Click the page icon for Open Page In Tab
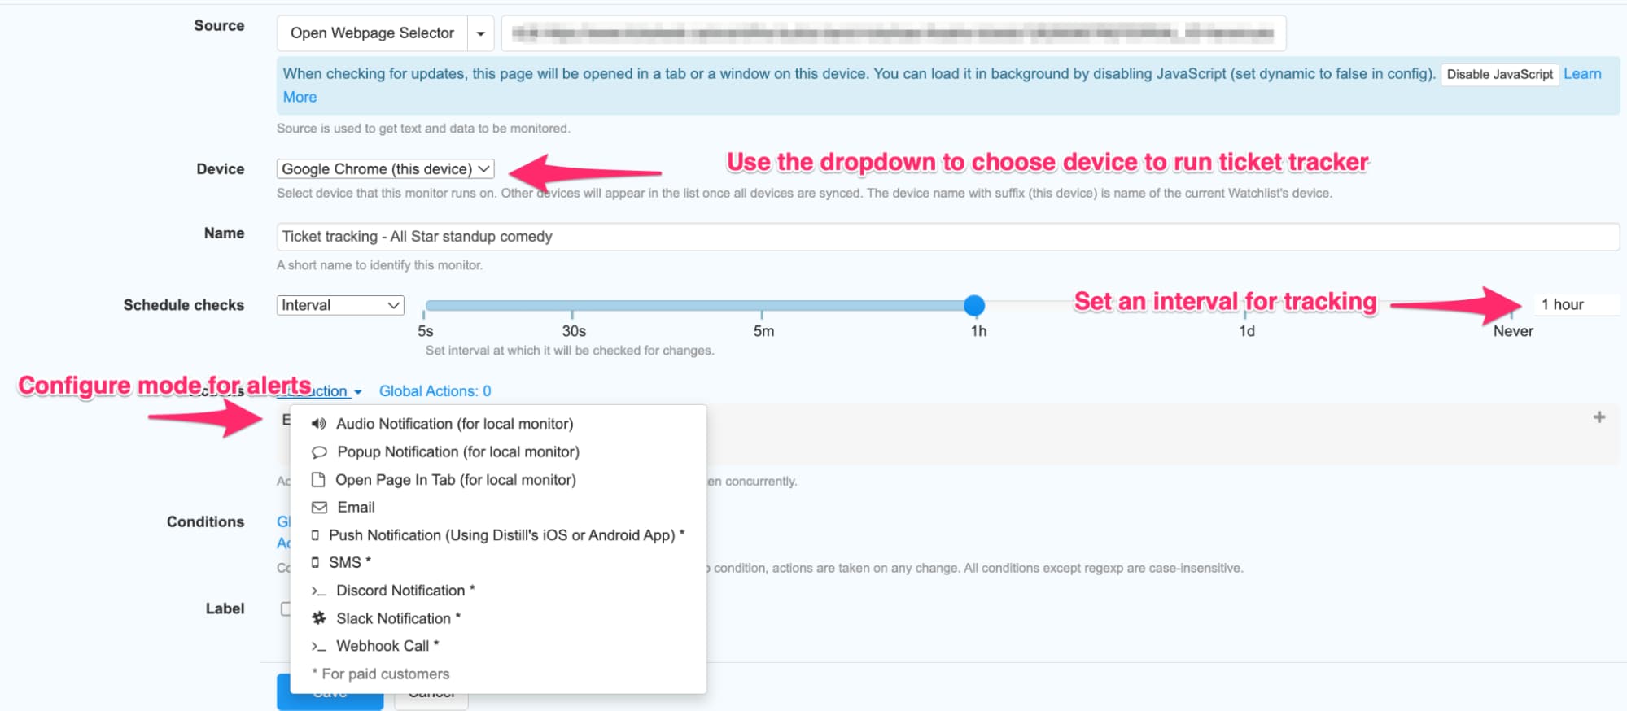The image size is (1627, 711). point(318,480)
